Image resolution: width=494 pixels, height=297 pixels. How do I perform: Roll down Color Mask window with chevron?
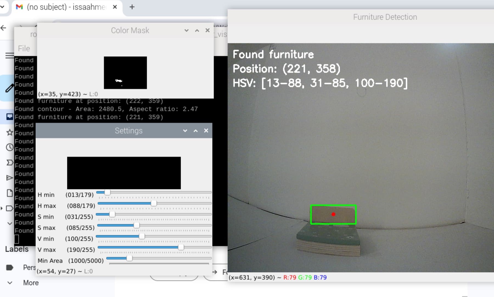tap(186, 30)
